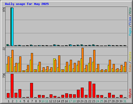Screen dimensions: 133x104
Task: Click the yellow Visits bar for day 13
Action: 54,65
